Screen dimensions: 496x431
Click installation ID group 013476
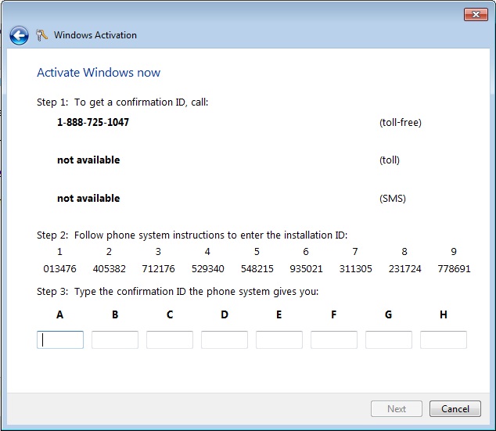pyautogui.click(x=59, y=269)
